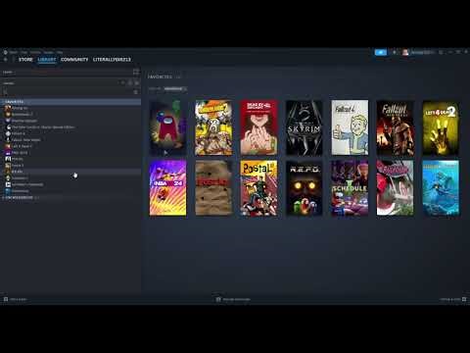
Task: Click the library search field
Action: point(67,92)
